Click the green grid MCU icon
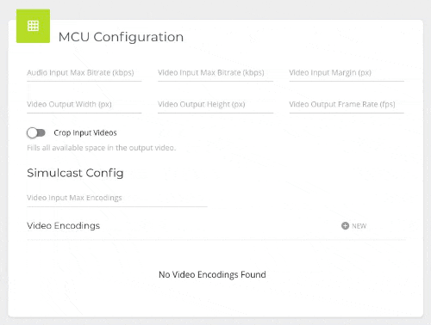431x325 pixels. coord(33,26)
